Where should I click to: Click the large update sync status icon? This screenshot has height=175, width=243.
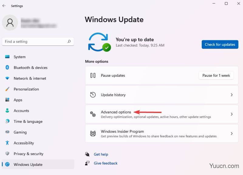click(99, 42)
